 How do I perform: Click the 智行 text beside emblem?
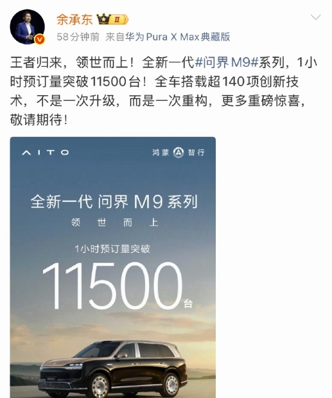click(x=196, y=152)
